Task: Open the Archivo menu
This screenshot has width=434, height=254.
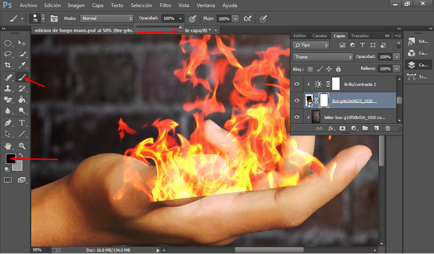Action: click(x=28, y=5)
